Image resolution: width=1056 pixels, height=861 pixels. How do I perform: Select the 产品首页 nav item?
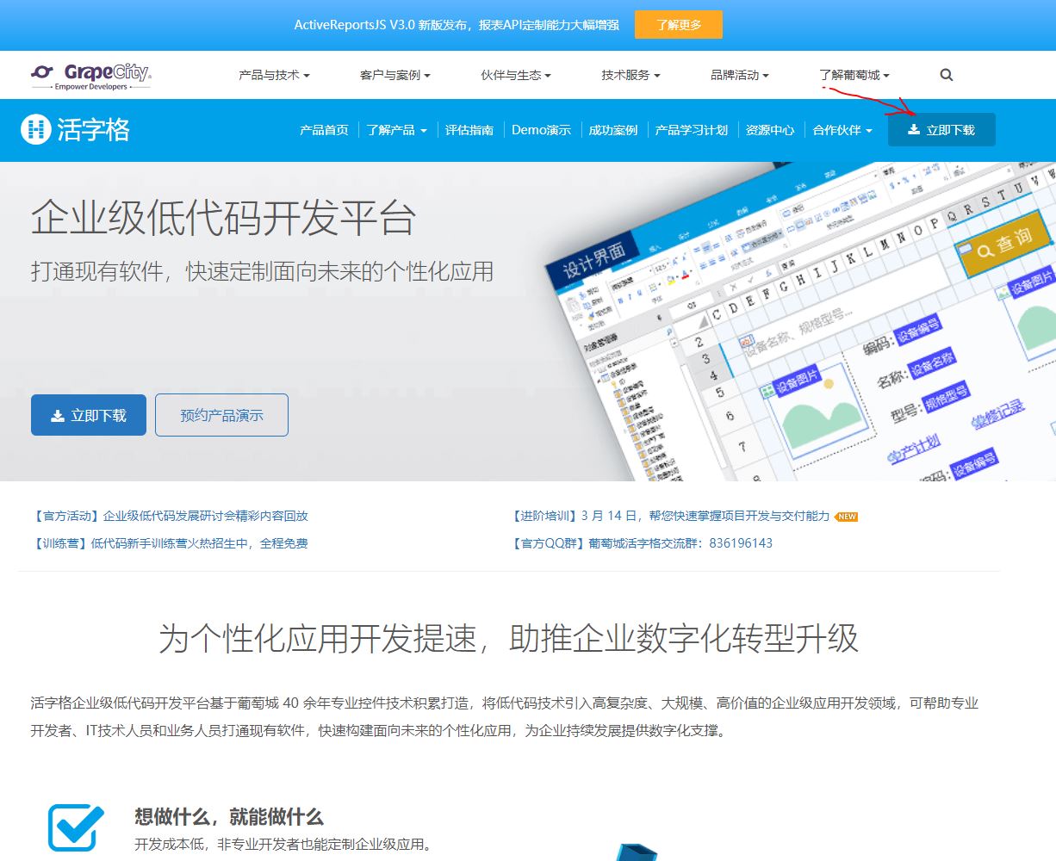(324, 130)
